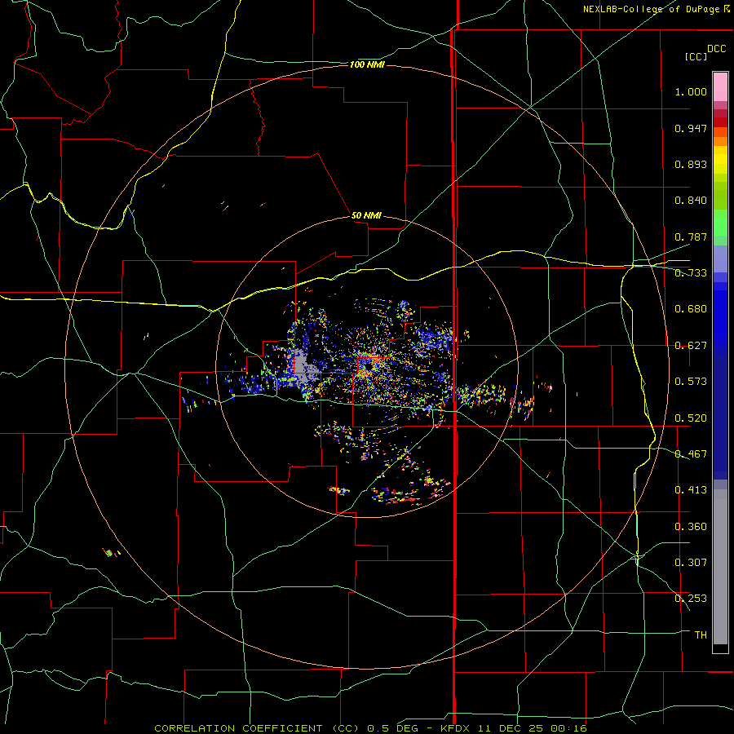Click the 1.000 scale value
Screen dimensions: 734x734
(x=691, y=91)
